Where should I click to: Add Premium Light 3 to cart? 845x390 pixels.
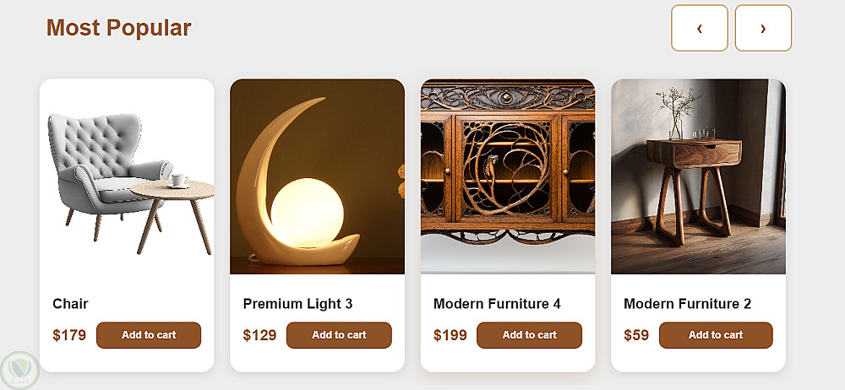(x=339, y=335)
